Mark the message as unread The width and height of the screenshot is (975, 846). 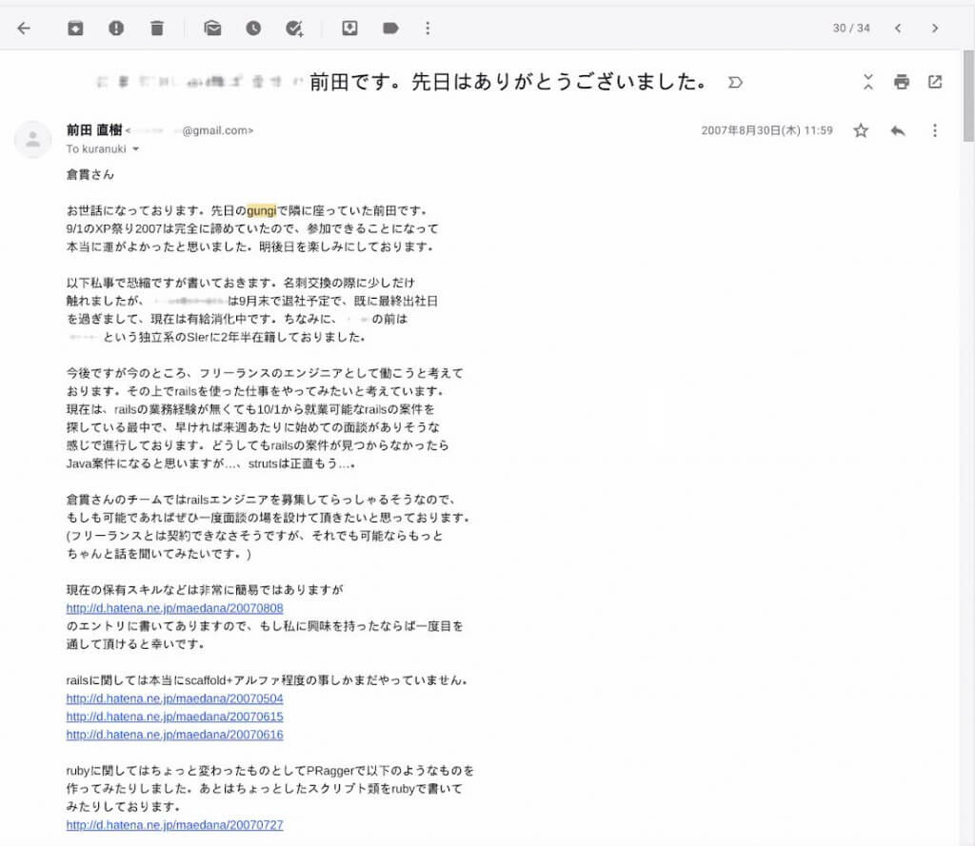(x=212, y=29)
